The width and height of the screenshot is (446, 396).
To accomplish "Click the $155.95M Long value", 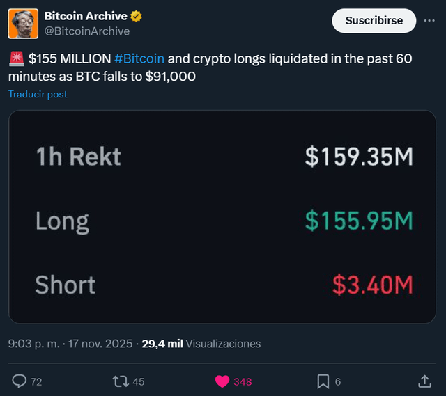I will click(x=358, y=221).
